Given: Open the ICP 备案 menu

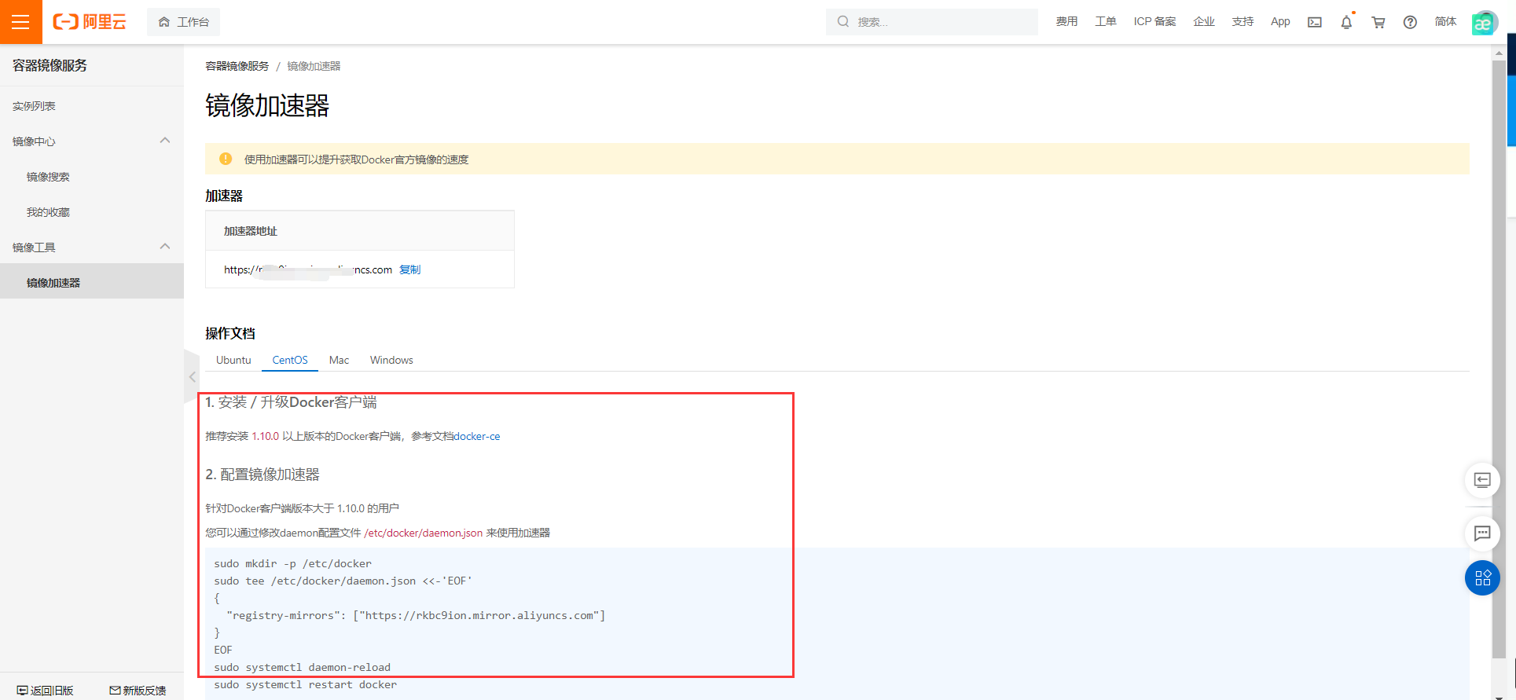Looking at the screenshot, I should pos(1154,22).
